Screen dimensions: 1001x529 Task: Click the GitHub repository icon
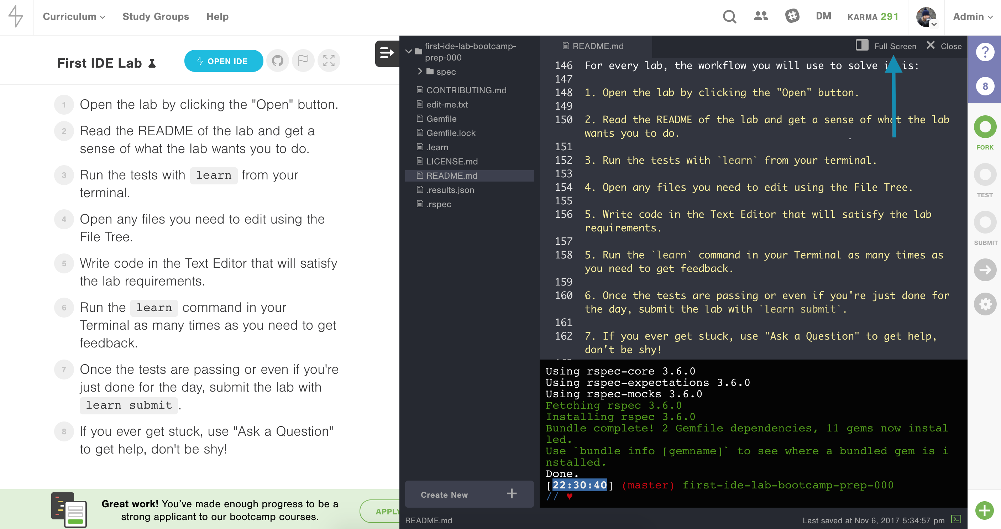(277, 61)
